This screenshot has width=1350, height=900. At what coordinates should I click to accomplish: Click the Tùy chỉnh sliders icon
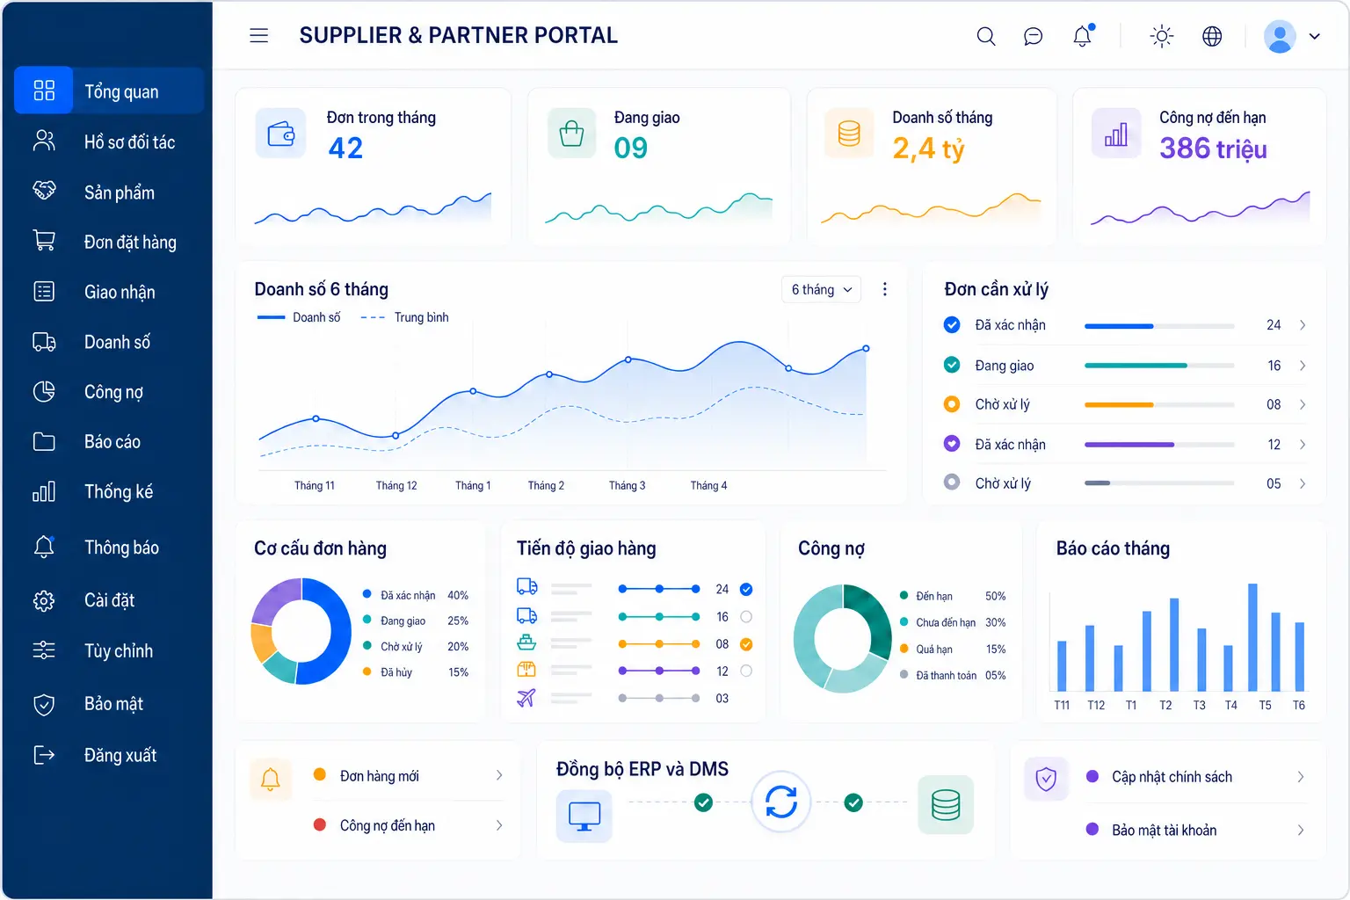[x=44, y=650]
